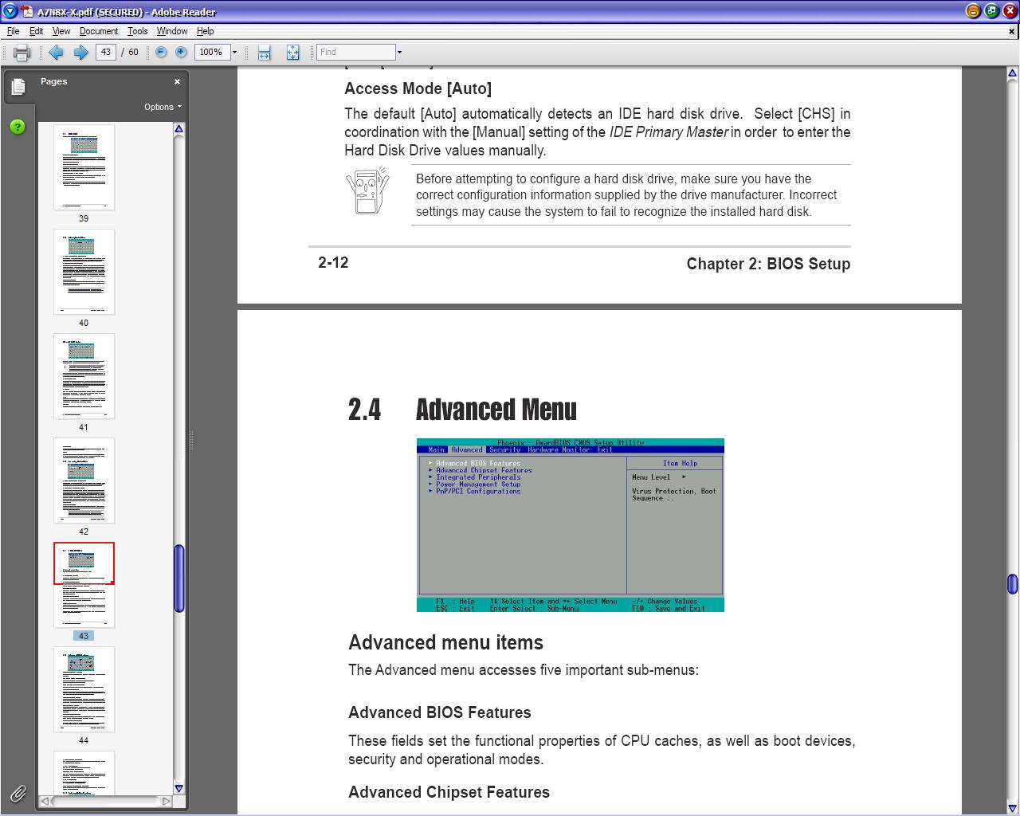Go to the previous page arrow
This screenshot has width=1020, height=816.
pos(56,53)
